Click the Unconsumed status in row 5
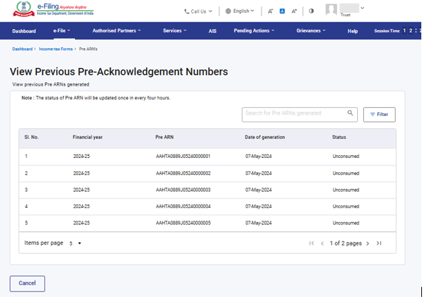 [346, 223]
